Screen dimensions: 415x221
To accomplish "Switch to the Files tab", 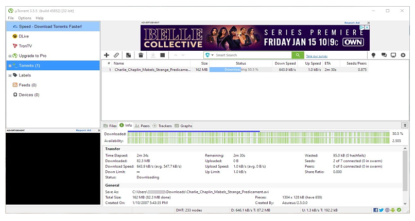I will pyautogui.click(x=110, y=126).
